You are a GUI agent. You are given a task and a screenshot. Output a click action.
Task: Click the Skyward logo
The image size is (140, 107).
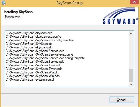point(120,16)
